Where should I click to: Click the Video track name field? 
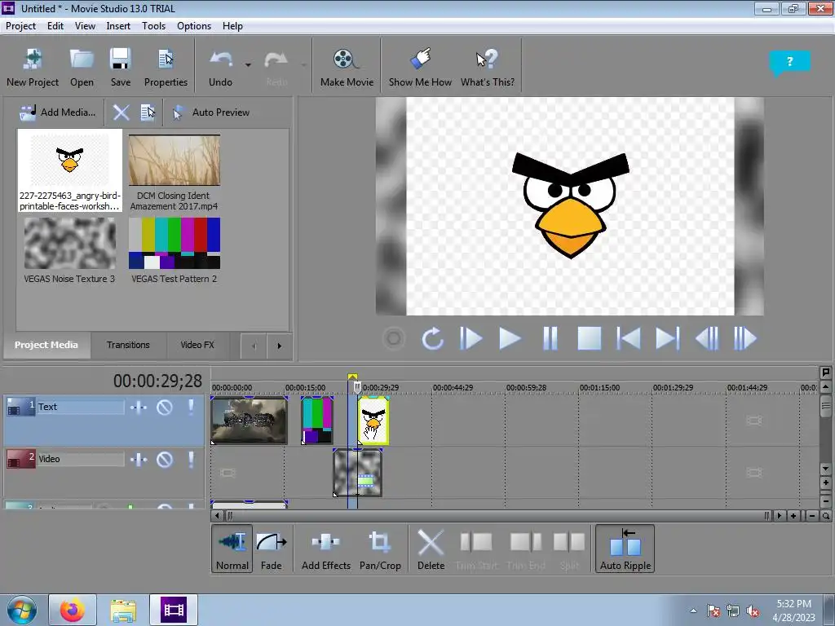[81, 460]
